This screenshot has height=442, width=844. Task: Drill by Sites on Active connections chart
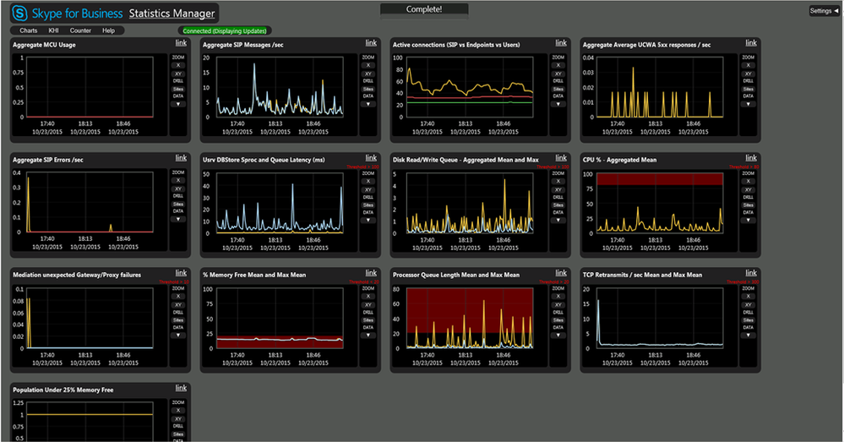pos(558,89)
